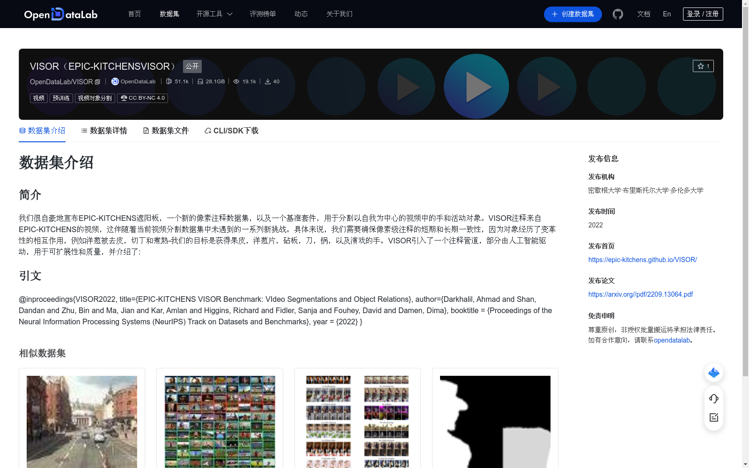
Task: Click the OpenDataLab logo
Action: 61,14
